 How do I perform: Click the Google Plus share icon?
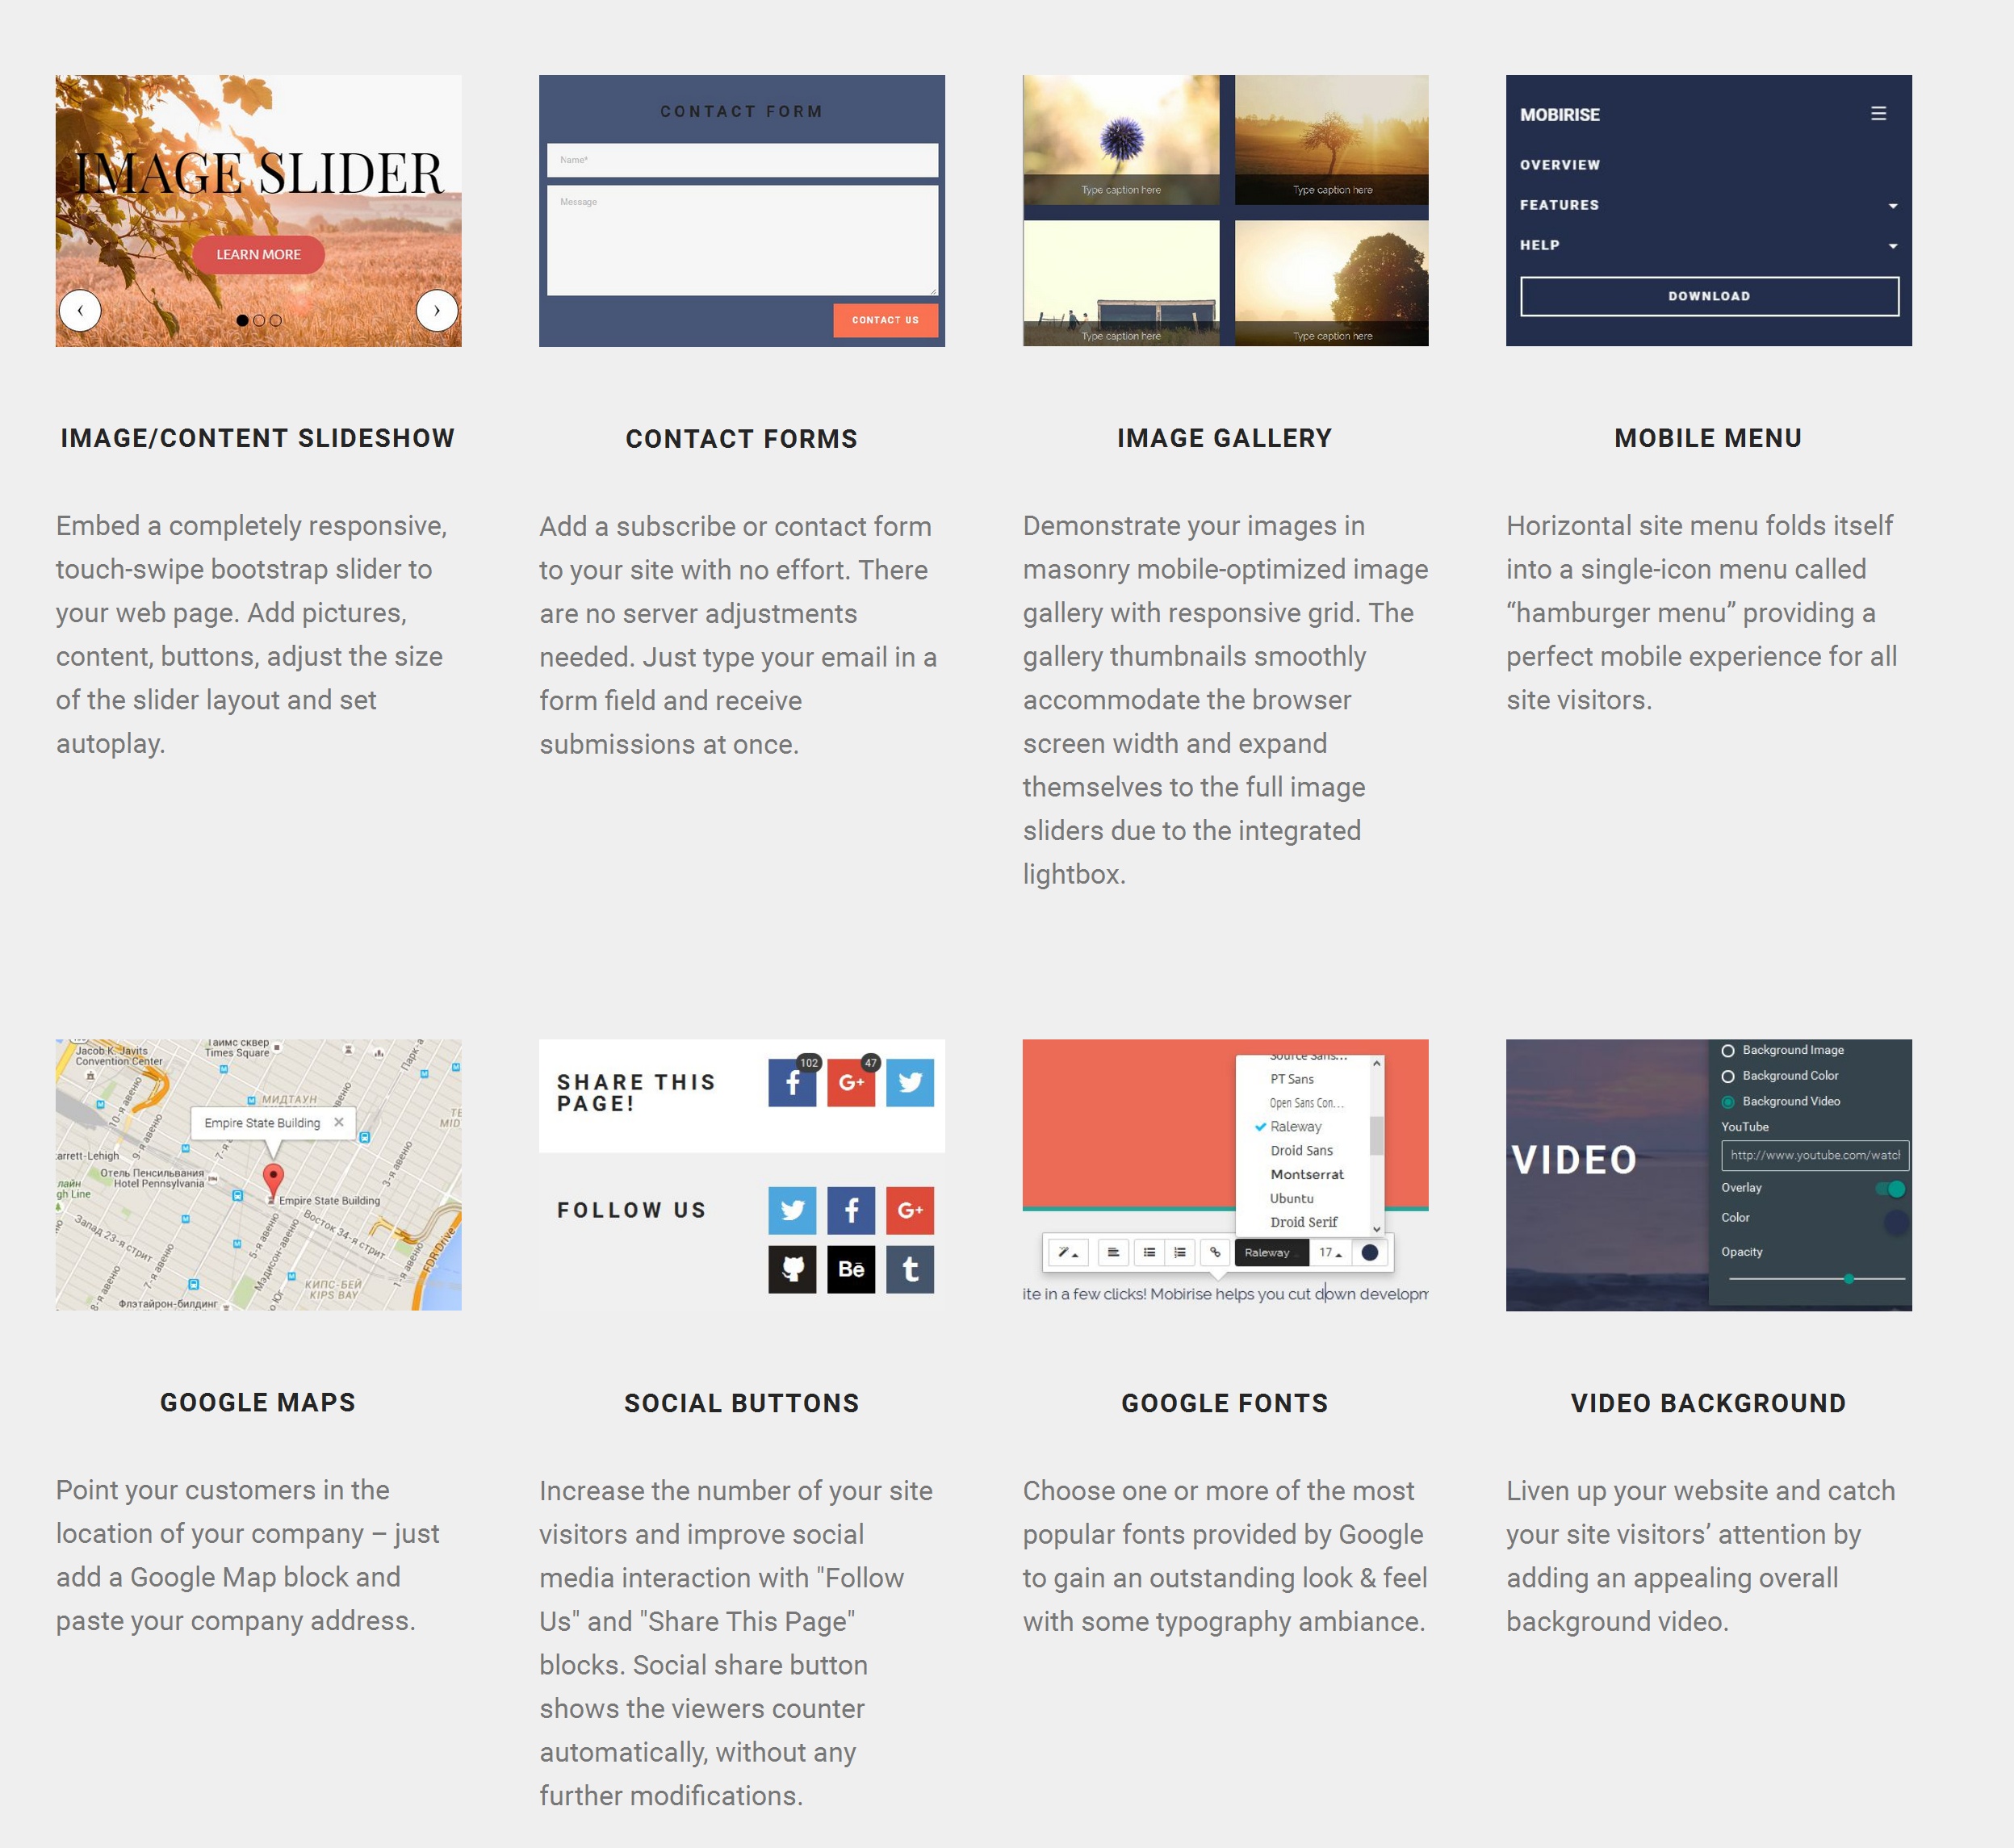click(x=851, y=1082)
